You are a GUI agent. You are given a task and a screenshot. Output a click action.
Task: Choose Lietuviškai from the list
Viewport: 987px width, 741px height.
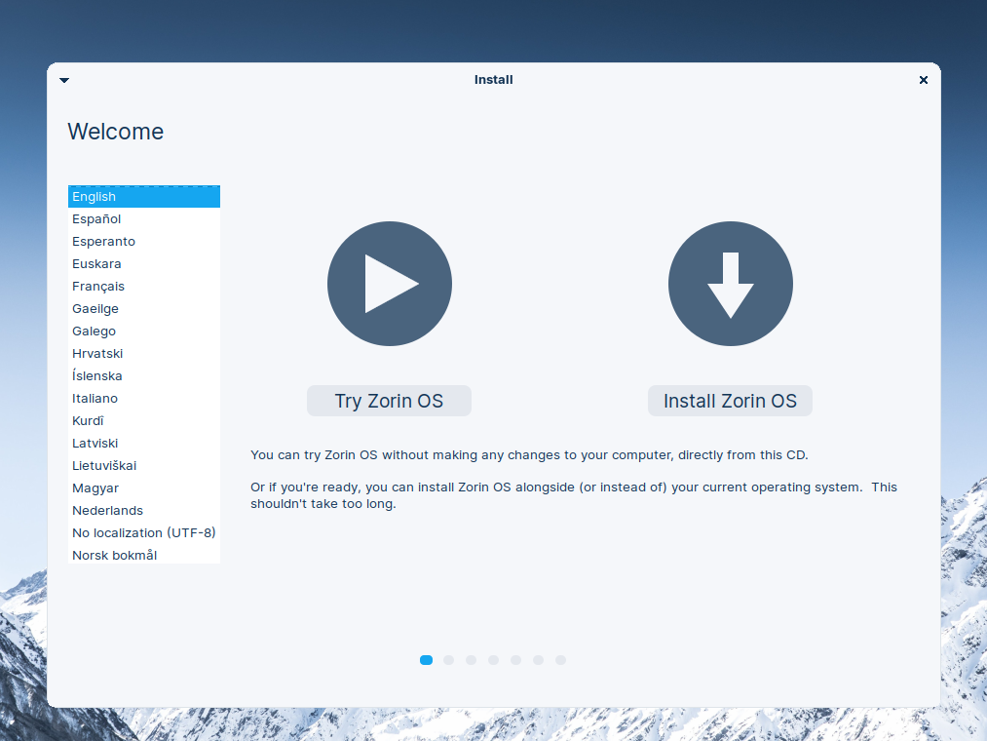[144, 466]
